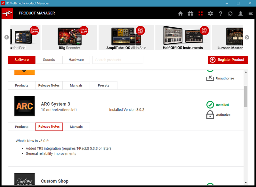The width and height of the screenshot is (256, 187).
Task: Open the gift box promotions icon
Action: point(190,13)
